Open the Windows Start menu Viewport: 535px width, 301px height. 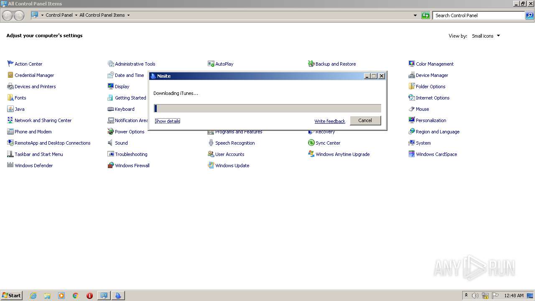click(12, 295)
